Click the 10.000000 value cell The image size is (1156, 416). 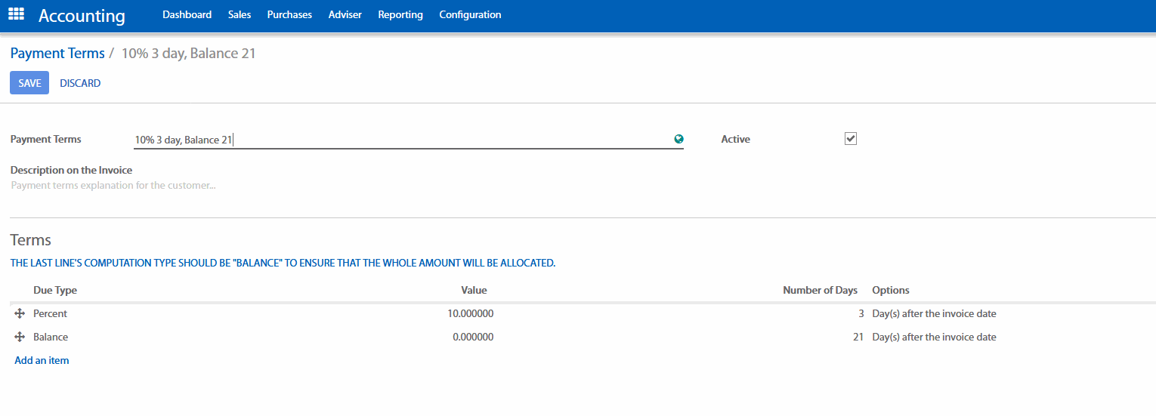point(470,314)
